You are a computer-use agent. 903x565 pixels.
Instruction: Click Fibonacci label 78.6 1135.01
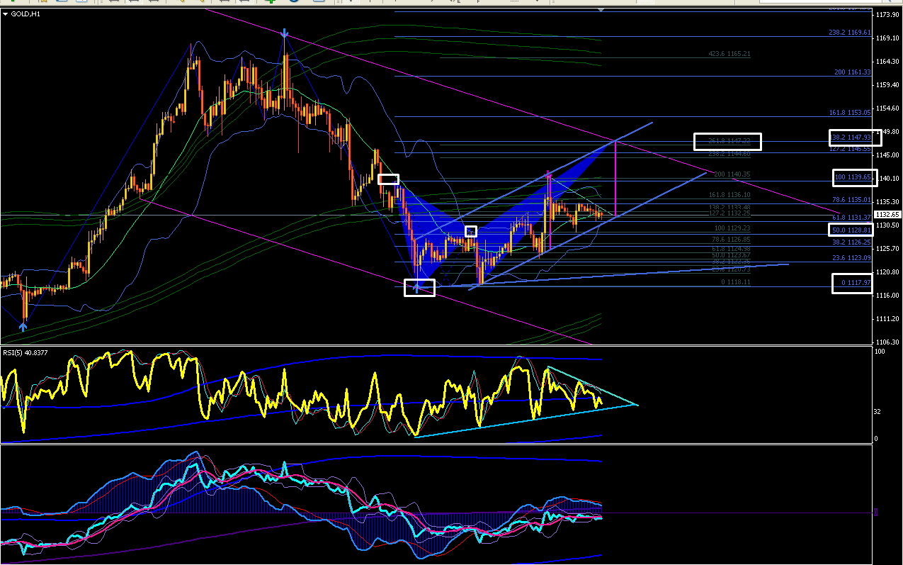tap(851, 200)
